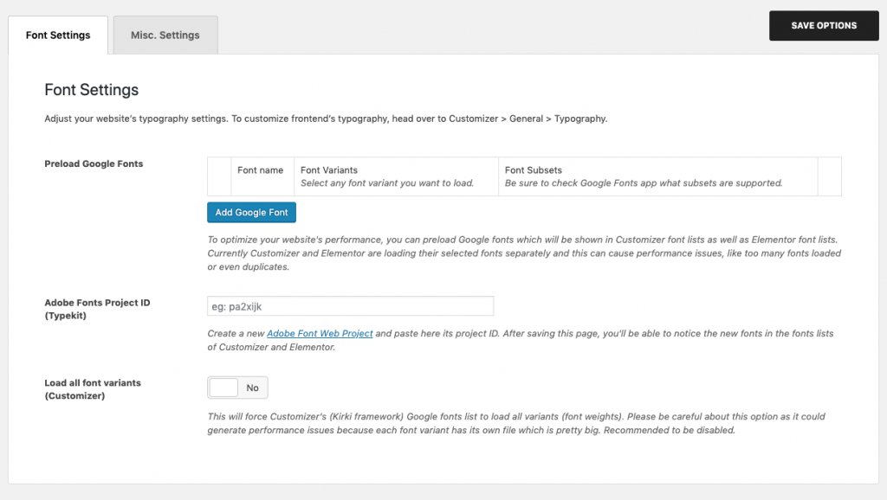Click the Add Google Font button

[251, 212]
